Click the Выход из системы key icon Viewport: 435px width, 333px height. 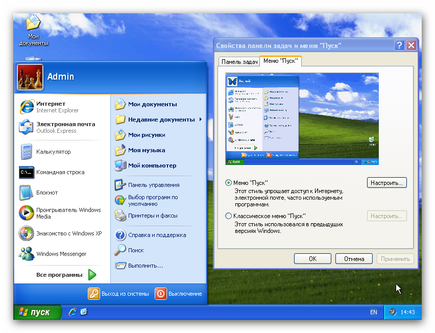coord(94,294)
